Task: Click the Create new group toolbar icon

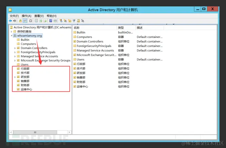Action: point(65,21)
